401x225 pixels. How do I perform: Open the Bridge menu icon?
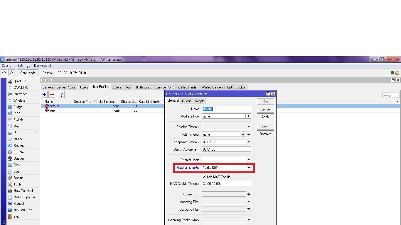10,107
